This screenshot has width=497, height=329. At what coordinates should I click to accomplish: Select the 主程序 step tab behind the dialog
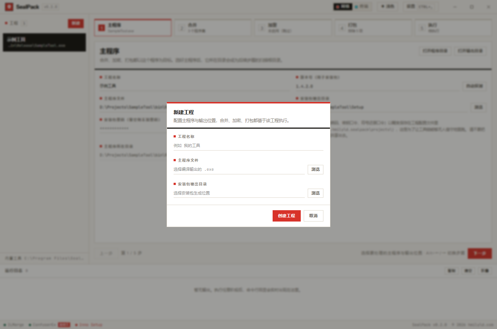[133, 28]
